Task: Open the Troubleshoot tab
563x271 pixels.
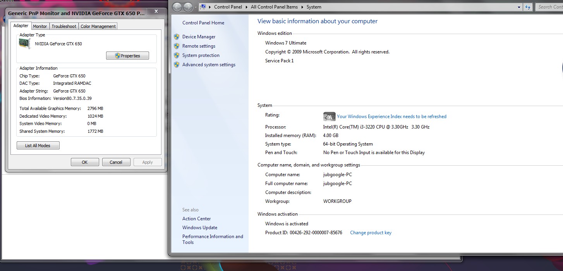Action: 64,26
